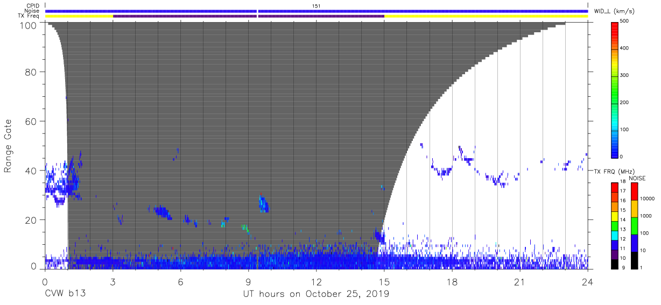Select the 18 tick on the TX FRQ legend
Viewport: 661px width, 305px height.
pyautogui.click(x=623, y=182)
